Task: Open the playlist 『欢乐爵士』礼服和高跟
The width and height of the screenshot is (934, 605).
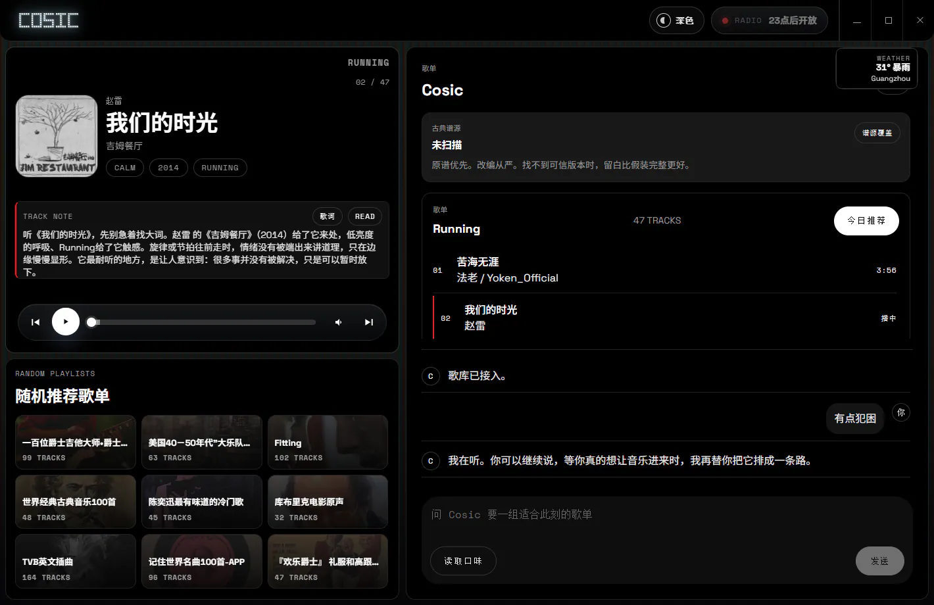Action: (328, 562)
